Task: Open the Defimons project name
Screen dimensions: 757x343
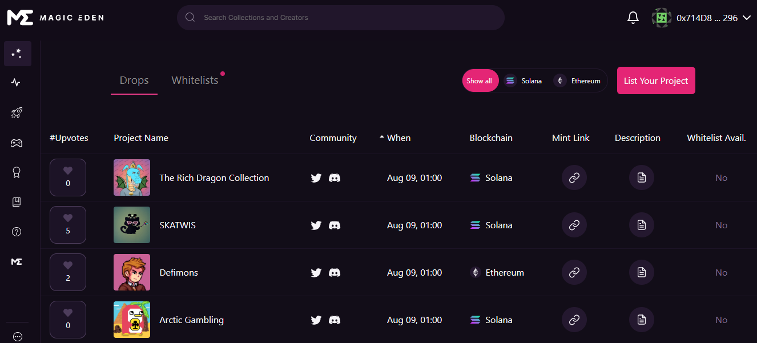Action: (179, 273)
